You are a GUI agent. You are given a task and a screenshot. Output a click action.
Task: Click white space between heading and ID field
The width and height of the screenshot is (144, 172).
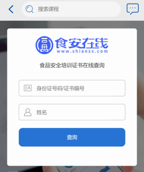tap(72, 74)
